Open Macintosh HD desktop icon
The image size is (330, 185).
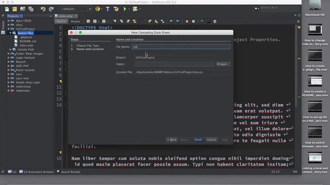coord(315,8)
